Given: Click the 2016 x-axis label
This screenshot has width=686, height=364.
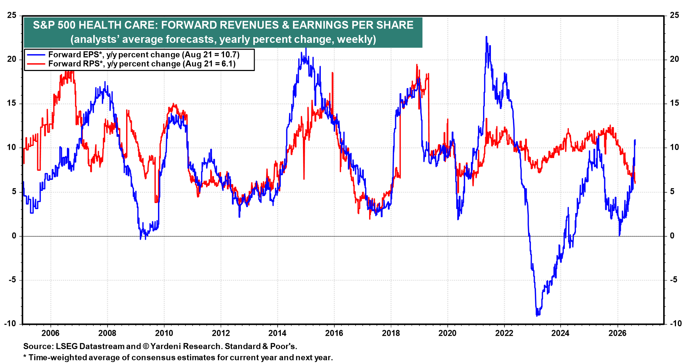Looking at the screenshot, I should pos(334,333).
